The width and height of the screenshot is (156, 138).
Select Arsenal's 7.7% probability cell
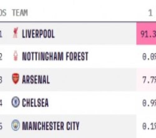click(x=146, y=80)
